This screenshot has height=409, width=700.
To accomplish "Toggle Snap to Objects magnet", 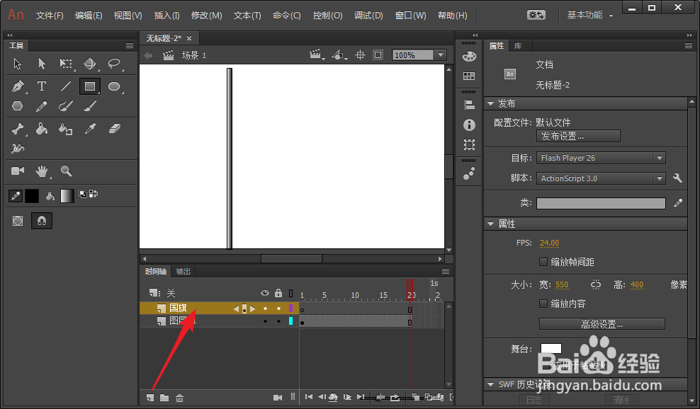I will tap(42, 221).
